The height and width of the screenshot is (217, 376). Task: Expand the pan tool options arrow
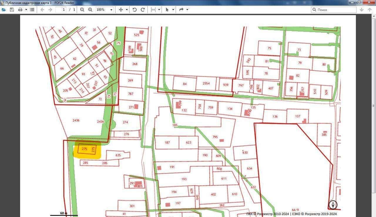(x=127, y=10)
